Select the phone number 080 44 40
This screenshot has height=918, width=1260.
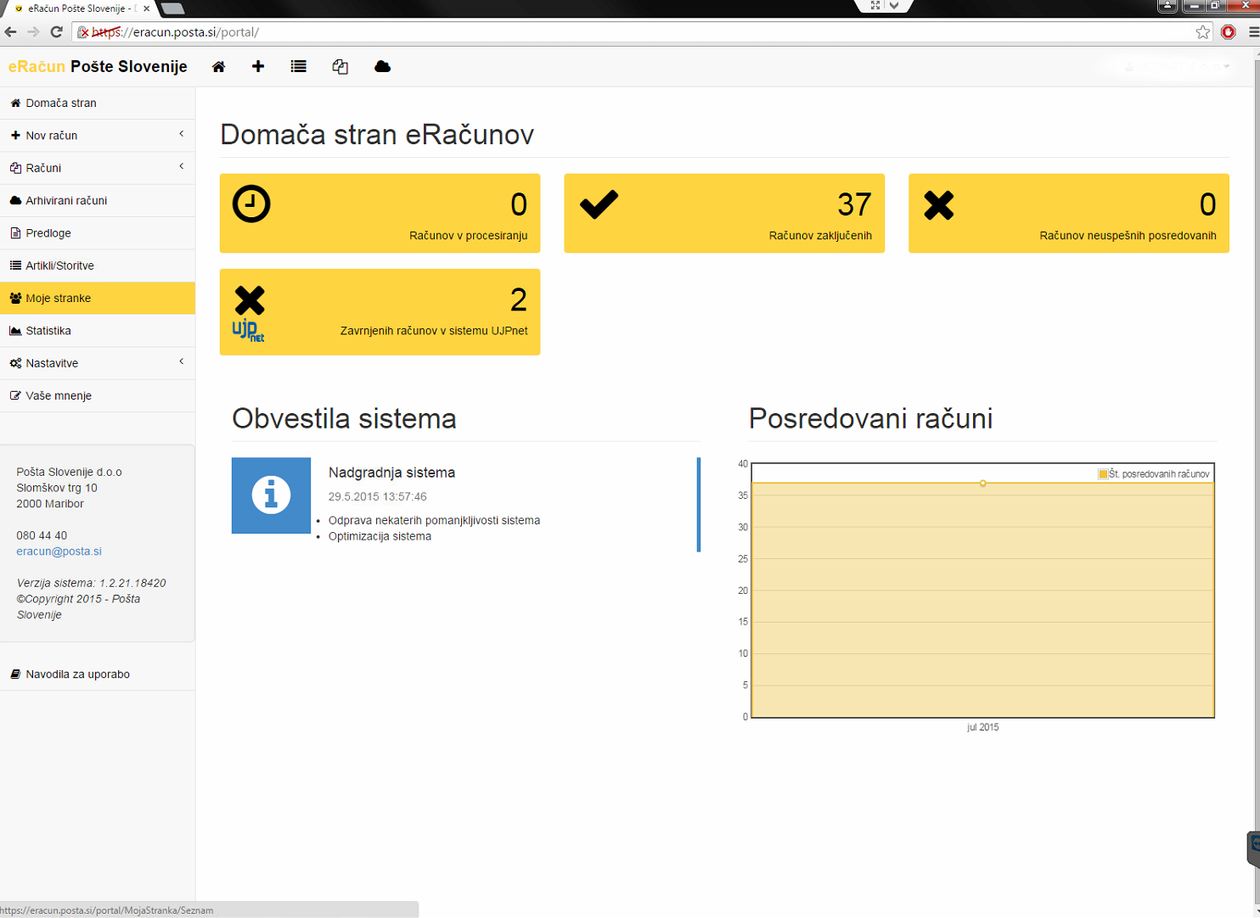tap(42, 535)
